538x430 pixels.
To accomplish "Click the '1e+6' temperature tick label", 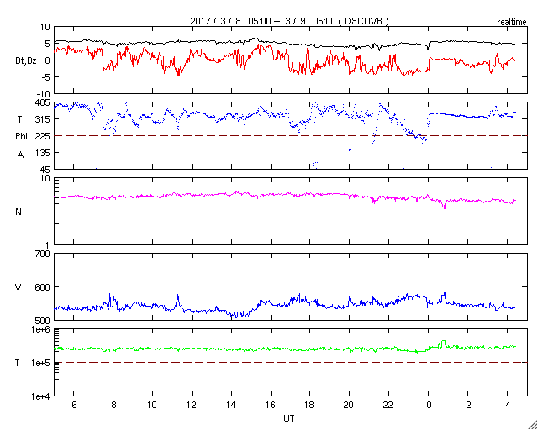I will coord(41,329).
